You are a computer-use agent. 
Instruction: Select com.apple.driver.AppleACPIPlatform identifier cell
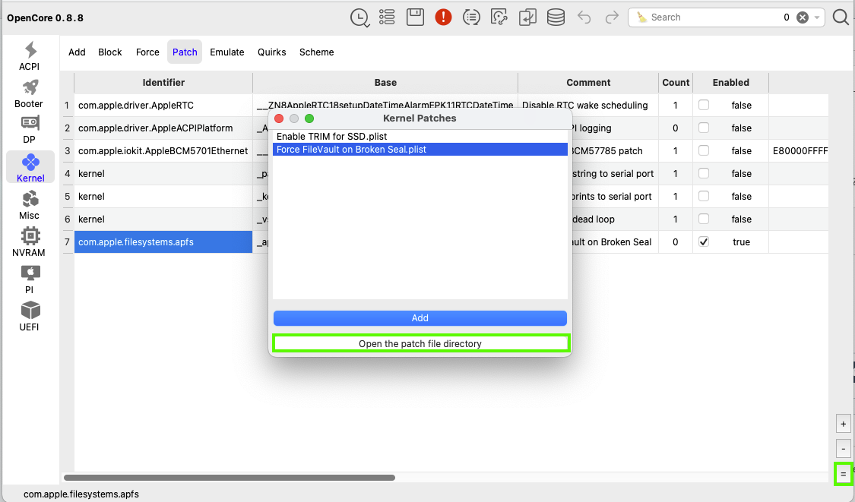(163, 128)
